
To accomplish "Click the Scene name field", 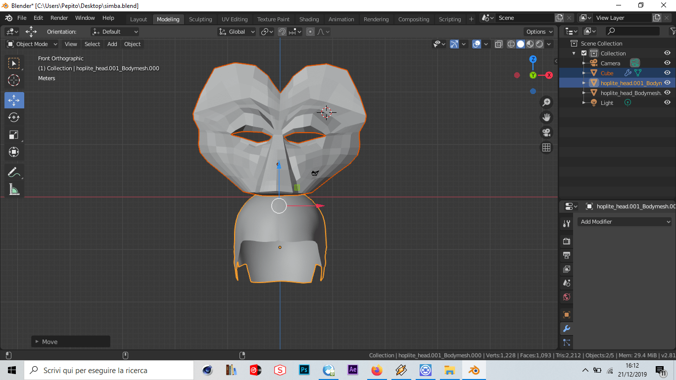I will [x=526, y=18].
